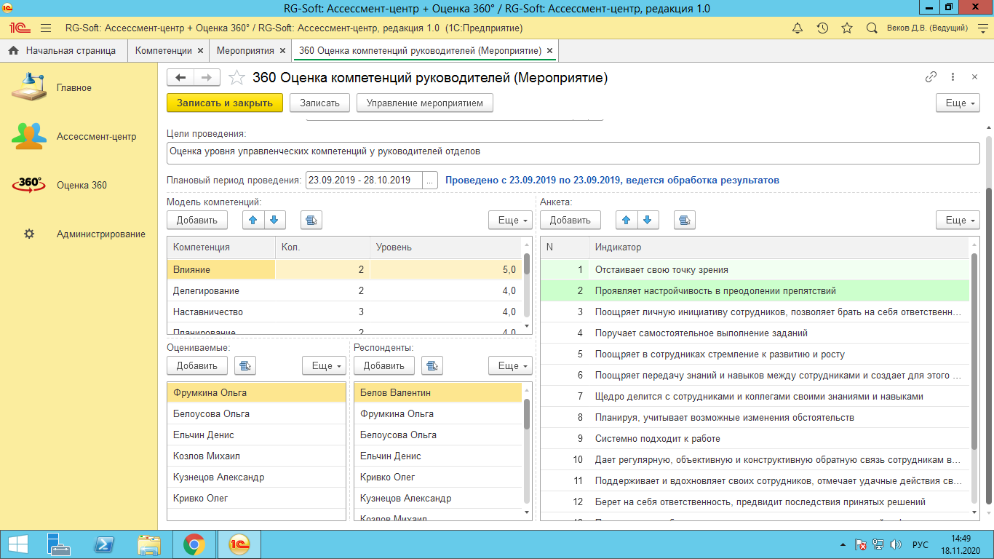994x559 pixels.
Task: Open the notifications bell icon
Action: coord(798,28)
